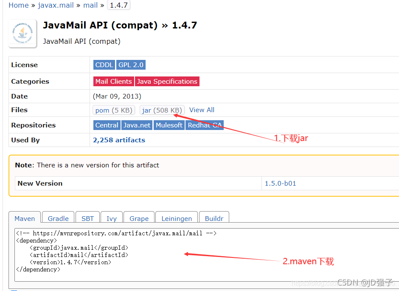The height and width of the screenshot is (291, 399).
Task: Click the Categories row label
Action: 30,81
